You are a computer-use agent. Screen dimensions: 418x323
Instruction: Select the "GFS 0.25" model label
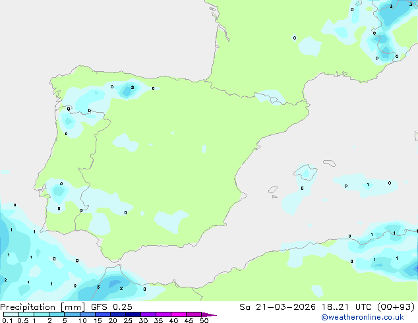pos(111,307)
